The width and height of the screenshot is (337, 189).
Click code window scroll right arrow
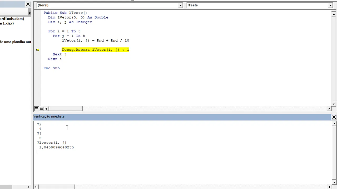[x=329, y=109]
